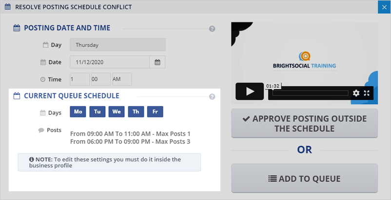Click the hour field showing 1
This screenshot has height=200, width=391.
[79, 79]
